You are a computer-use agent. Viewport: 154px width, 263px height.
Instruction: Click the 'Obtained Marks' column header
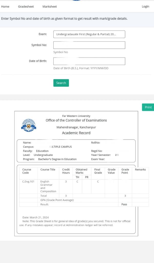(x=81, y=171)
